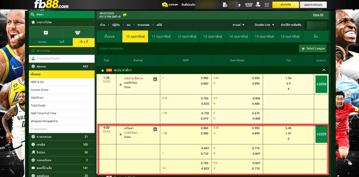
Task: Click the favorites star icon in sidebar
Action: coord(33,22)
